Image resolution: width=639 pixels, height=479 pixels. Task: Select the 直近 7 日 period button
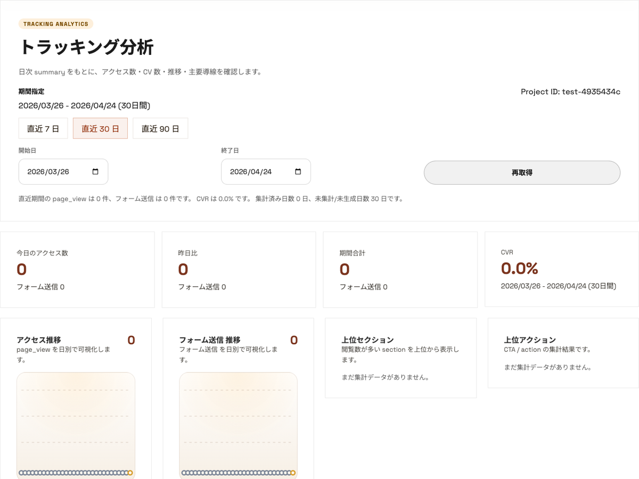click(x=43, y=128)
